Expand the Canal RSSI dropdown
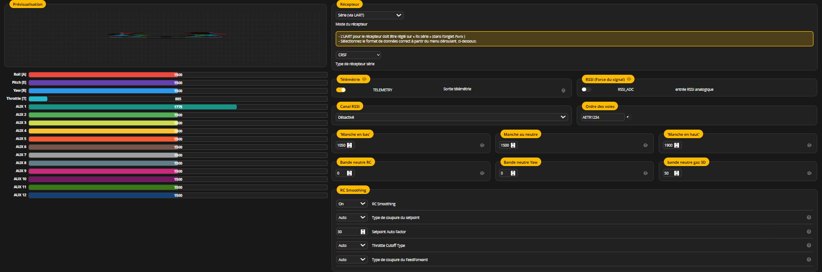Screen dimensions: 822x272 click(451, 117)
